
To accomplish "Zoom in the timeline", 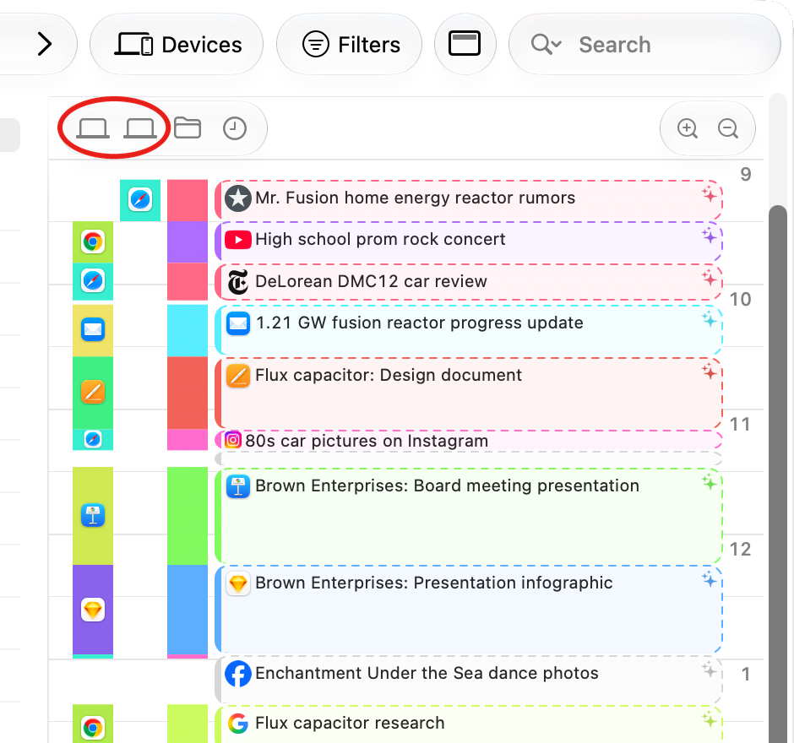I will coord(688,128).
